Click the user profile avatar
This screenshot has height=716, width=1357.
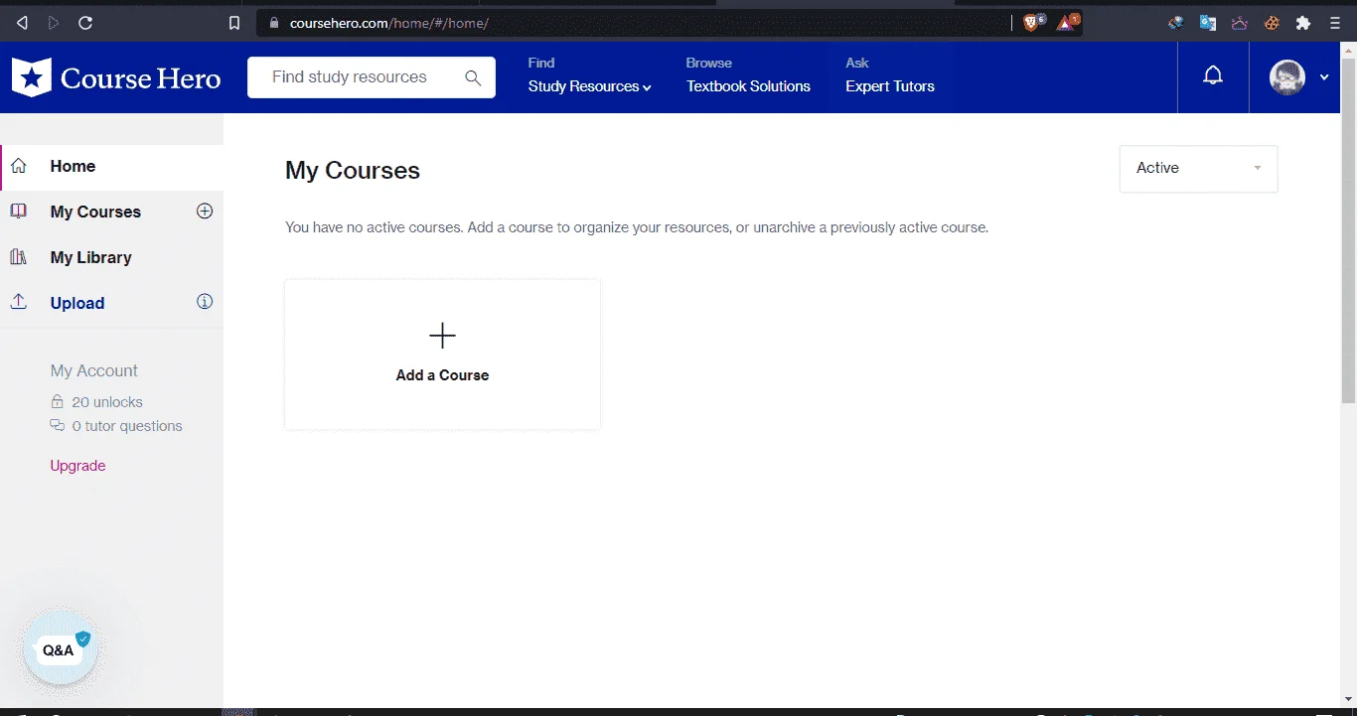tap(1287, 77)
